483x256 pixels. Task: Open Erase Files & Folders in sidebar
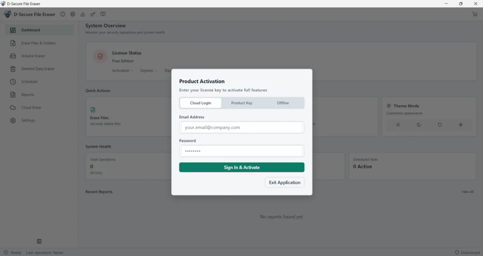[x=40, y=43]
